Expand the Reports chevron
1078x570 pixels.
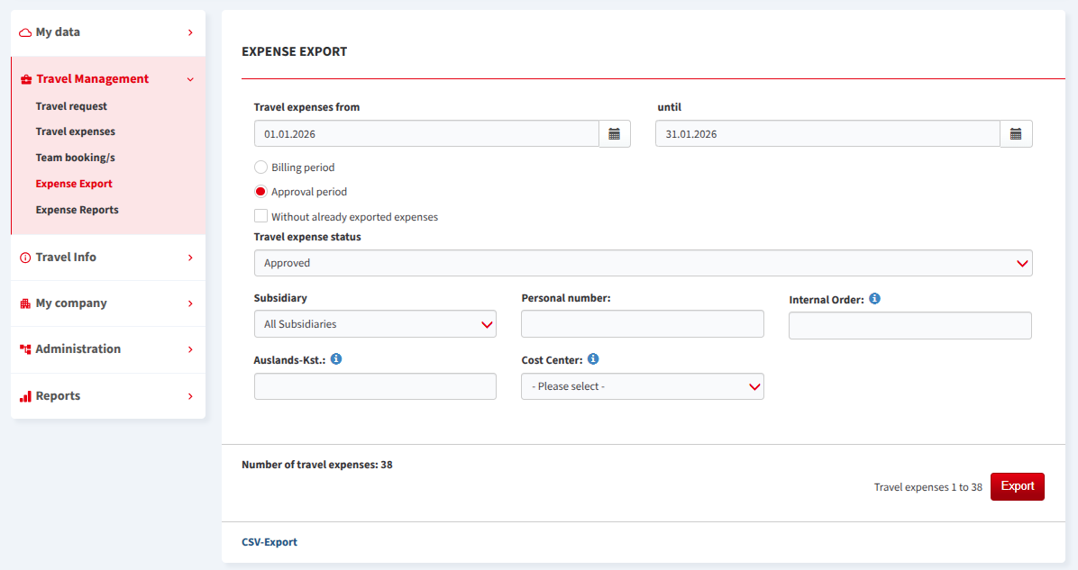click(x=190, y=396)
